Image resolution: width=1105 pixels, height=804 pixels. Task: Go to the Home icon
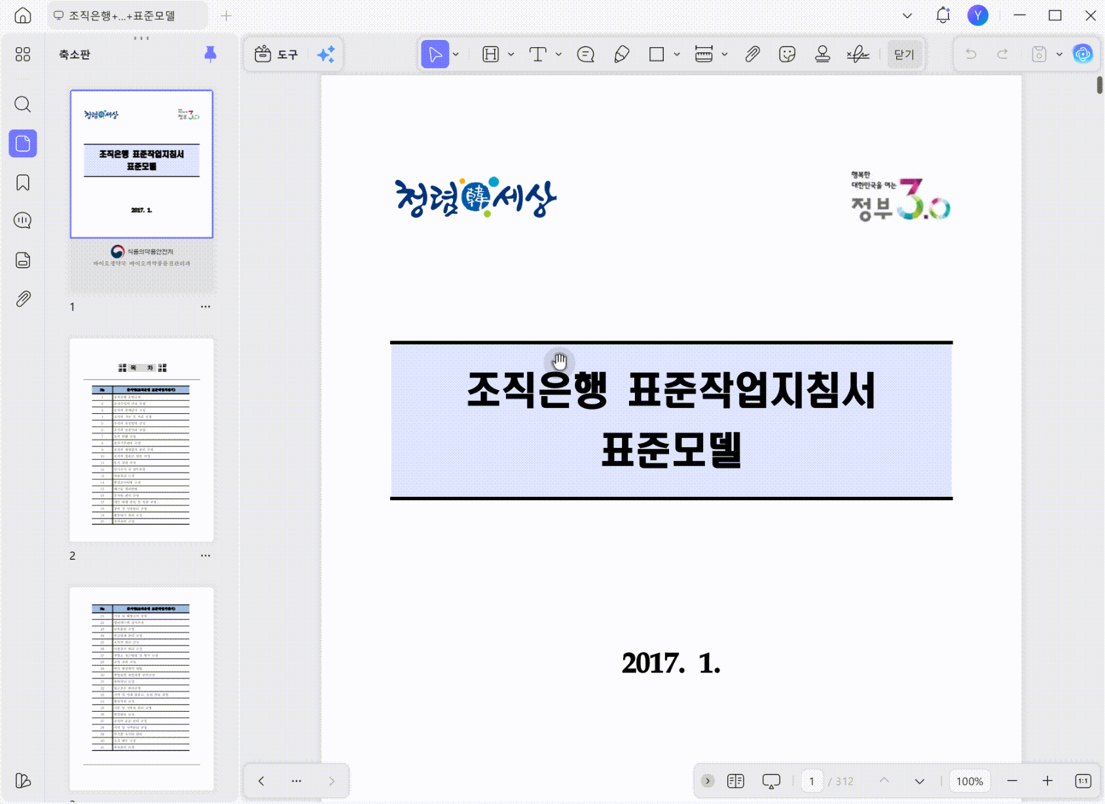pos(23,16)
